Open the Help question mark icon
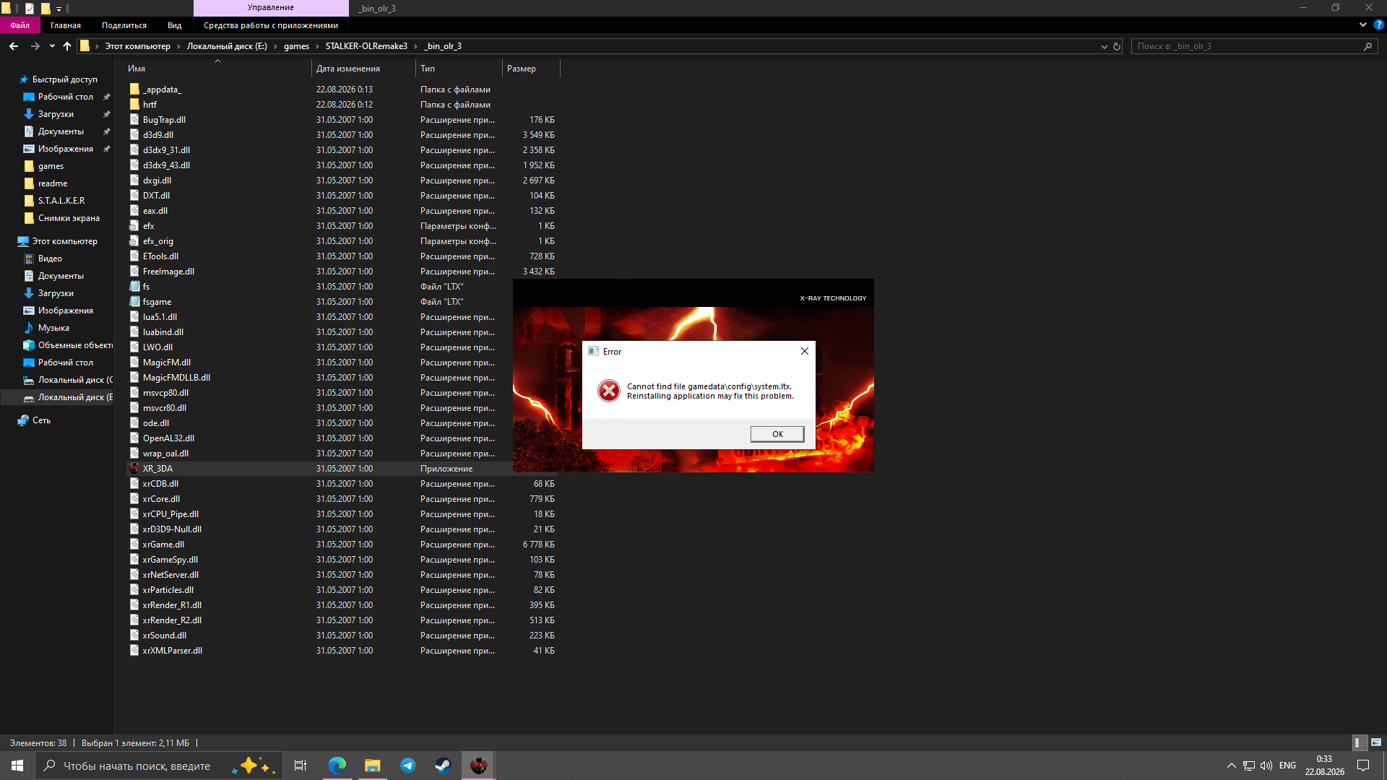The image size is (1387, 780). 1379,25
